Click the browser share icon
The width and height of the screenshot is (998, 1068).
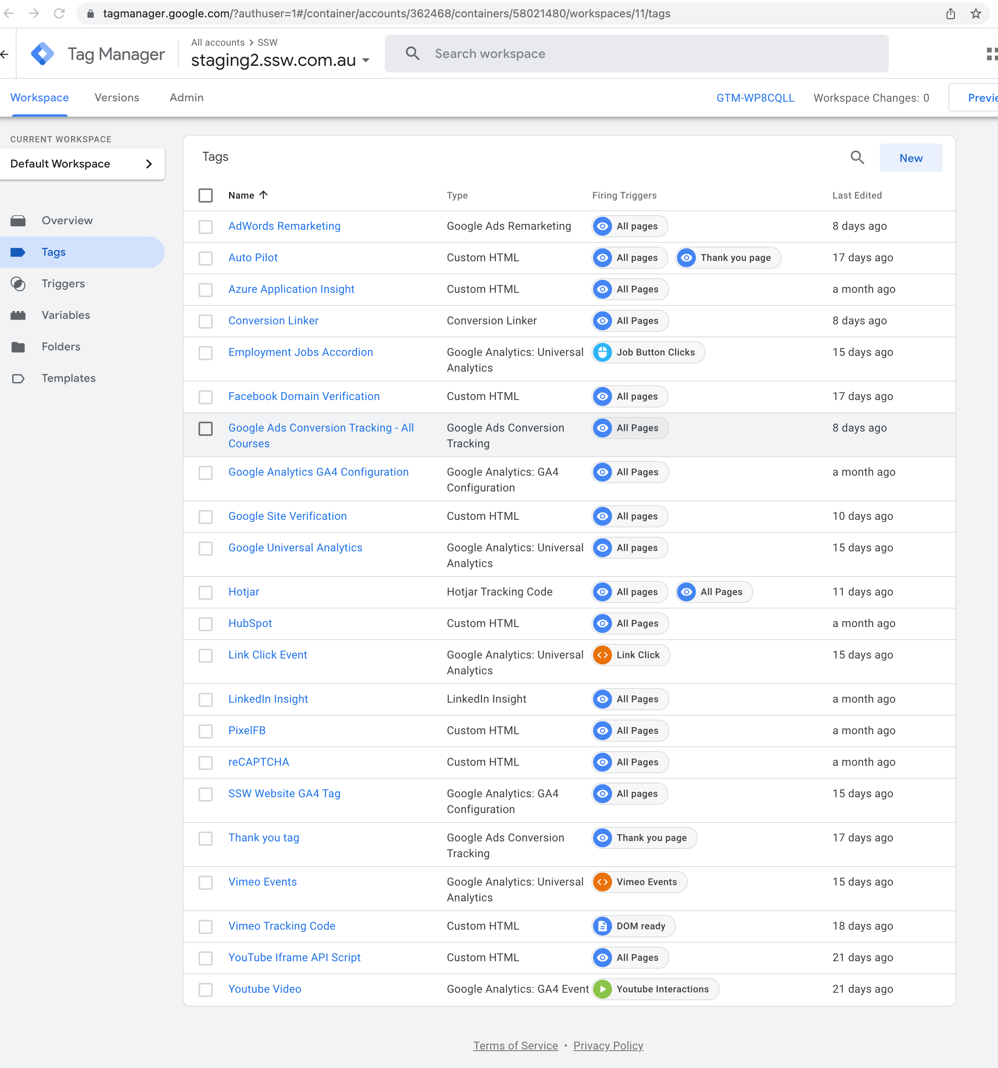click(x=950, y=13)
